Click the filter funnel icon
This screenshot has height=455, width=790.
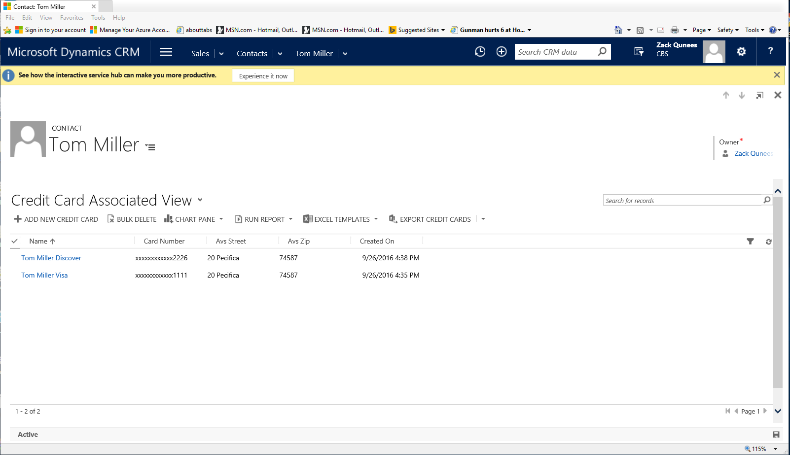[x=750, y=241]
